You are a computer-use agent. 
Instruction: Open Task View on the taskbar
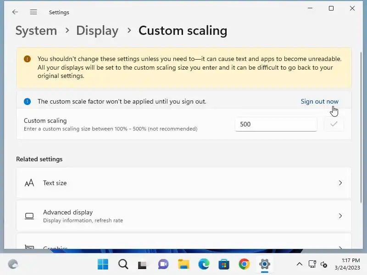point(143,264)
